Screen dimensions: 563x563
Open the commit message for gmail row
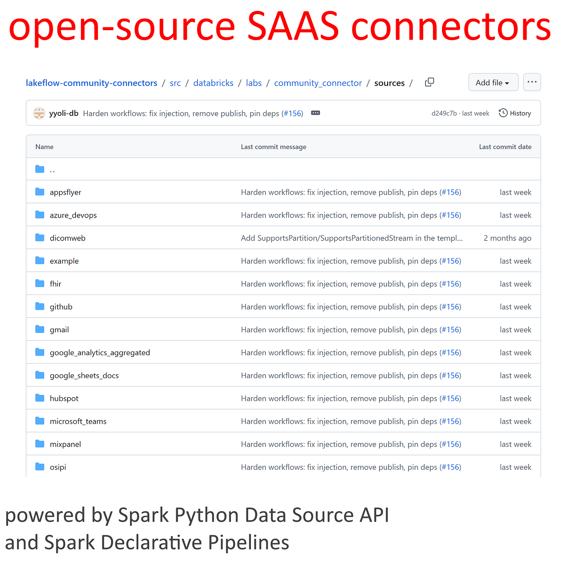[339, 330]
